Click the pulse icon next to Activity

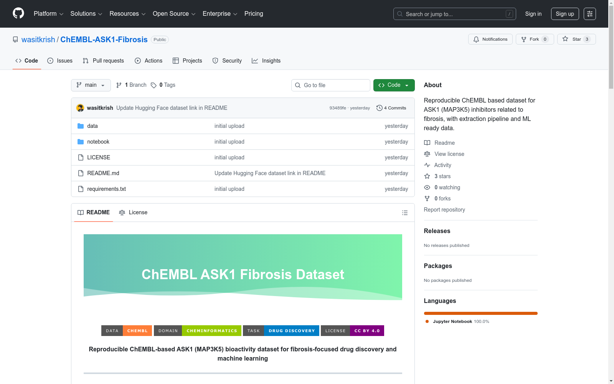[x=427, y=165]
